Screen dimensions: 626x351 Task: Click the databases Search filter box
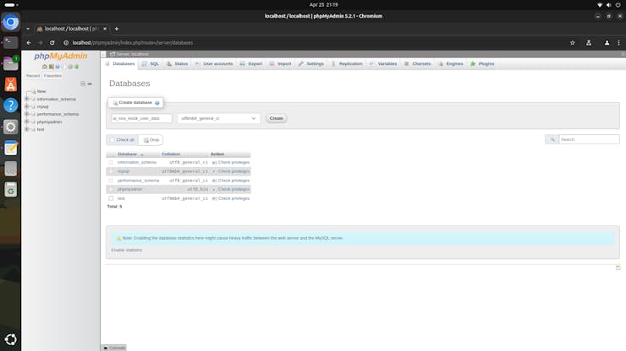(590, 139)
